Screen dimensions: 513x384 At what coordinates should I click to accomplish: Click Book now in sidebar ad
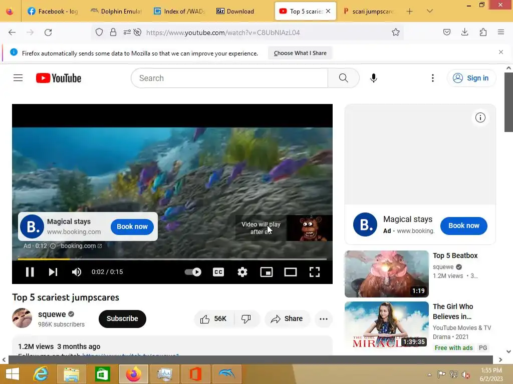[463, 225]
